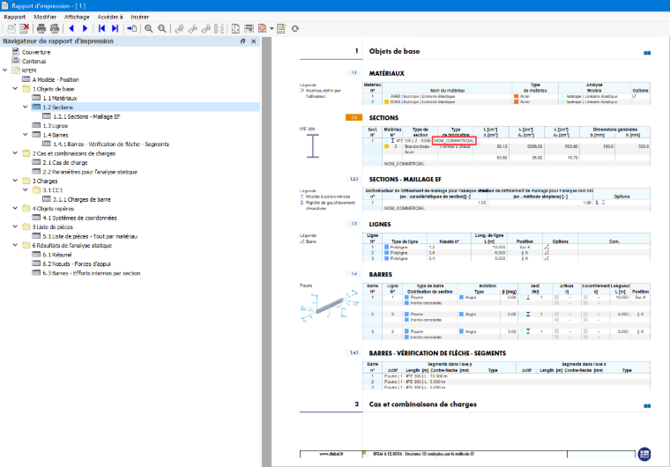Image resolution: width=670 pixels, height=467 pixels.
Task: Collapse the 1 Objets de base folder
Action: coord(15,88)
